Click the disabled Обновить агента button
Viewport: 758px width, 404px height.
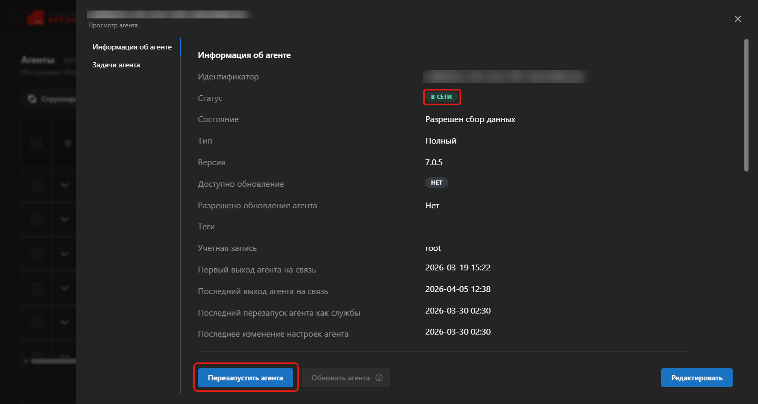pos(340,378)
